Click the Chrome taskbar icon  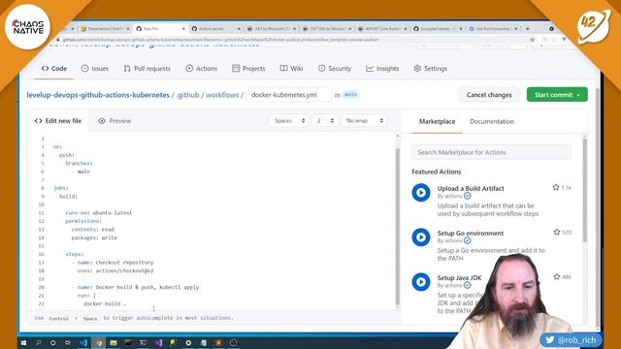[99, 342]
